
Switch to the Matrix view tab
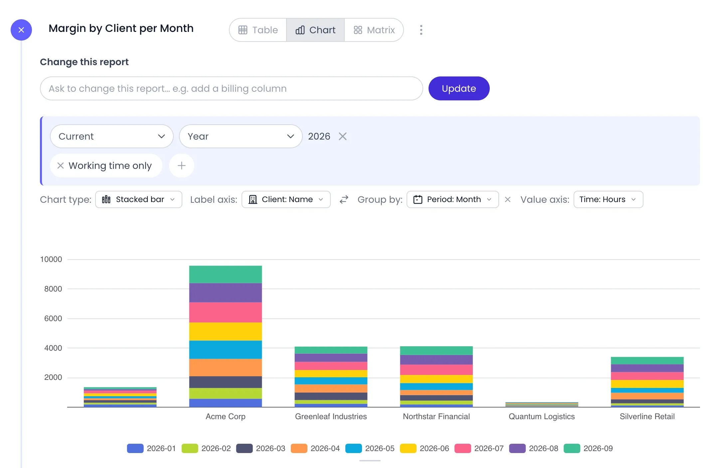[374, 30]
